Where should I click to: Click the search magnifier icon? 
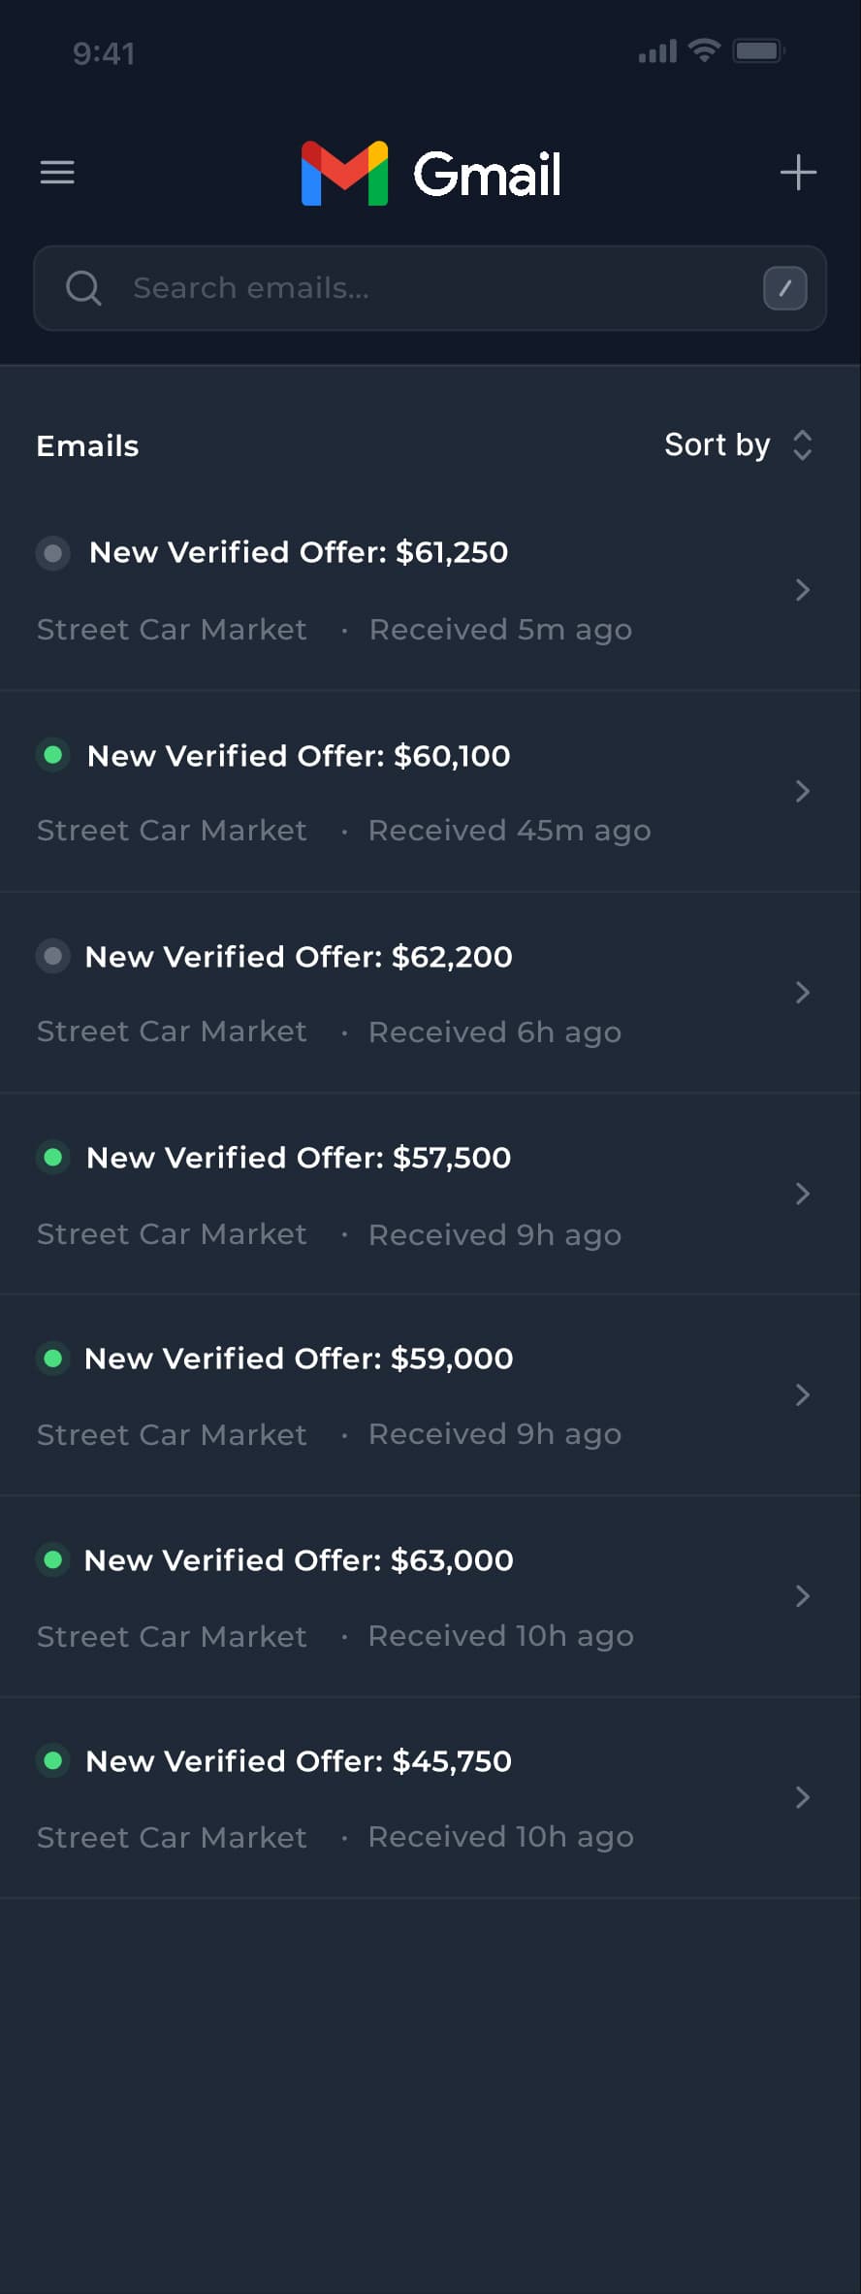click(83, 288)
